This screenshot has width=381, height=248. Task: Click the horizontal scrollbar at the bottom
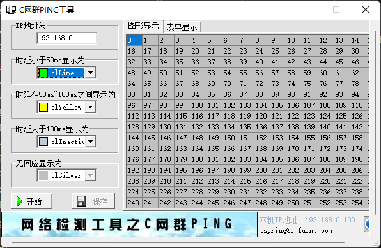pos(178,242)
